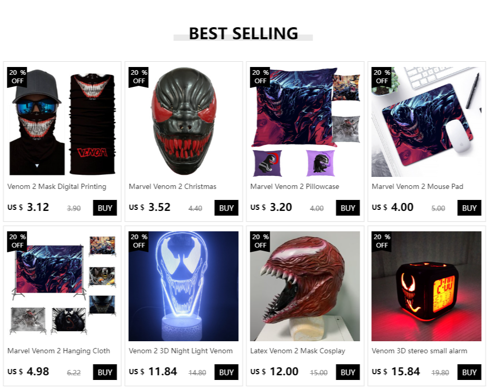Click the 20% OFF badge on the mouse pad
488x392 pixels.
pos(381,77)
